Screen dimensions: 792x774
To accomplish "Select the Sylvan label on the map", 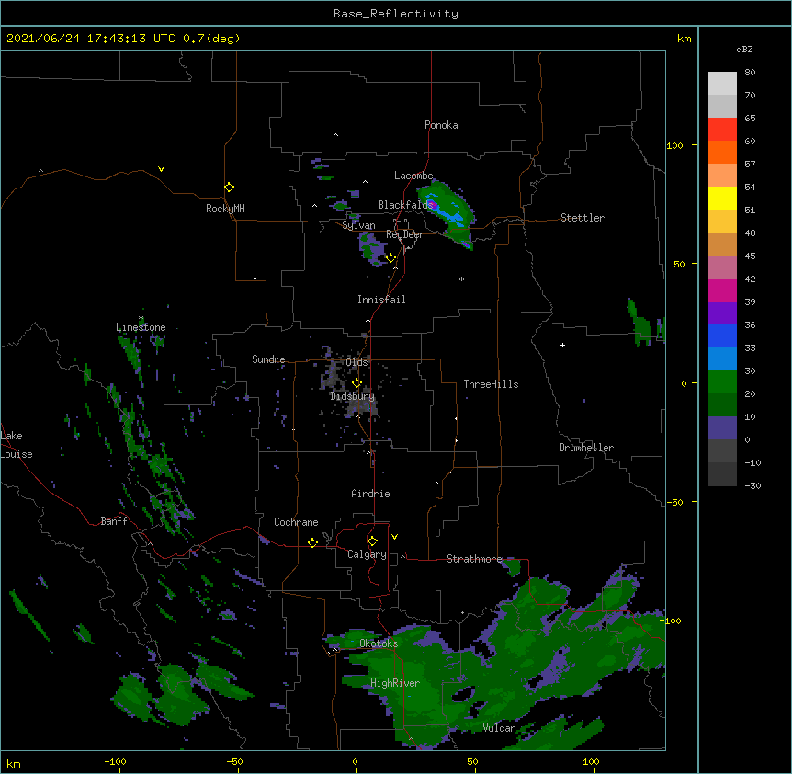I will pyautogui.click(x=358, y=225).
